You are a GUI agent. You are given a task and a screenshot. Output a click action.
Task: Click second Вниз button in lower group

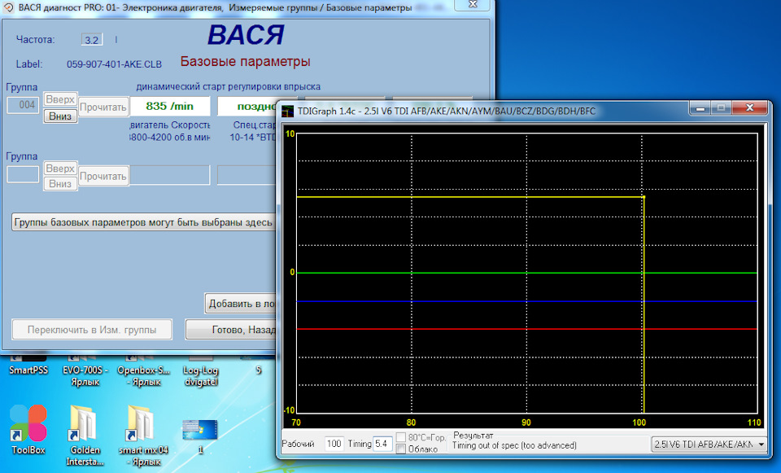click(60, 183)
